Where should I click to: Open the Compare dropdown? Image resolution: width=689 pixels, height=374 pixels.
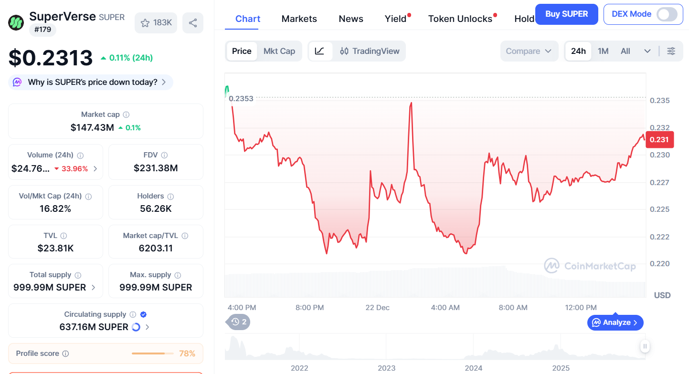pos(529,51)
